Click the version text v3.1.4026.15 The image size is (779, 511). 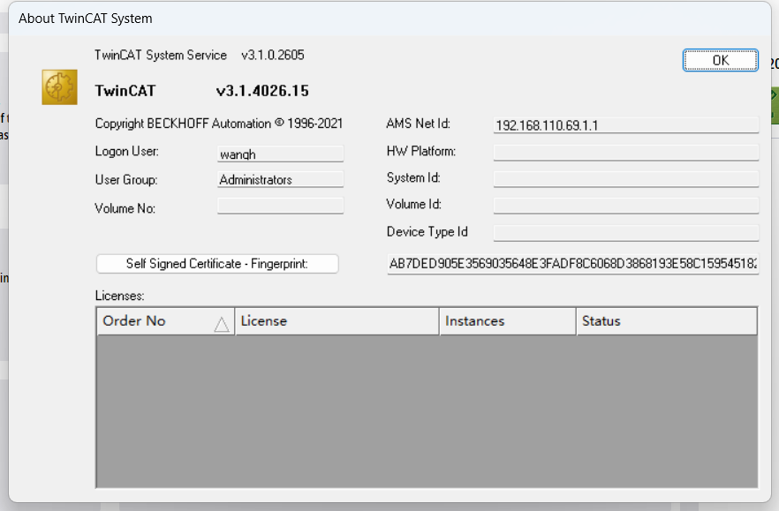pos(262,91)
